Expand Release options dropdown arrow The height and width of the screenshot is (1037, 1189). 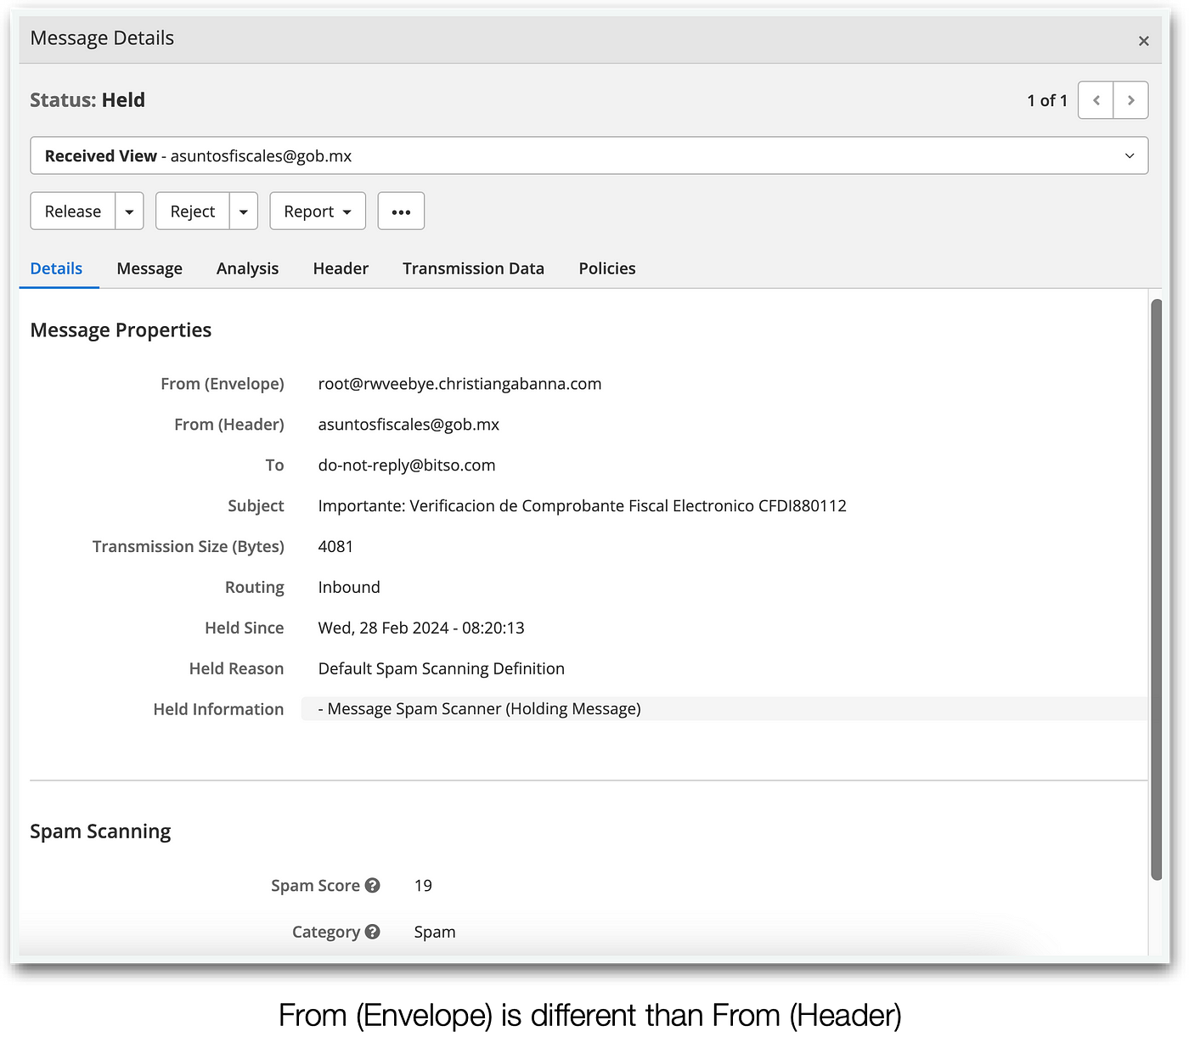(129, 211)
